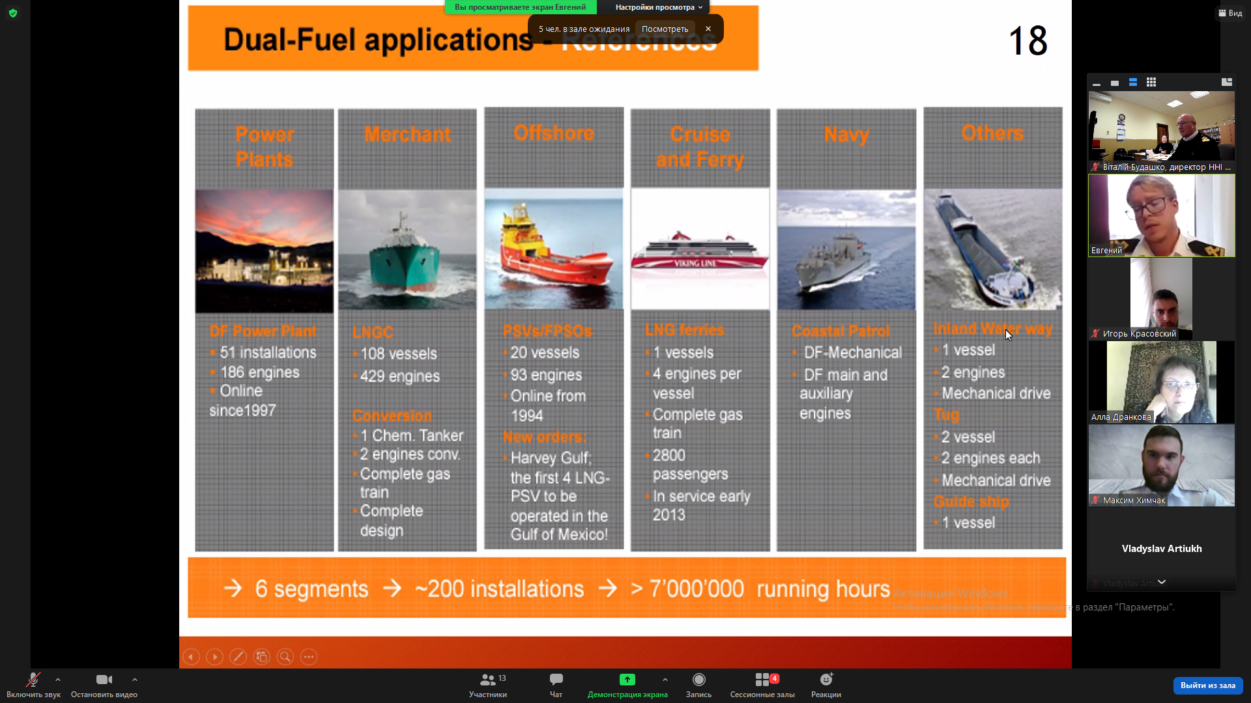Open Сессионные залы breakout rooms
This screenshot has width=1251, height=703.
click(762, 685)
